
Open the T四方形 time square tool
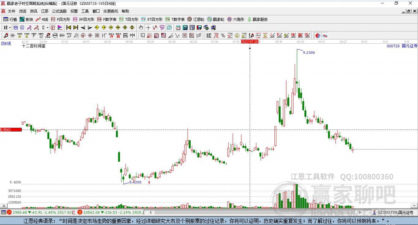coord(129,20)
